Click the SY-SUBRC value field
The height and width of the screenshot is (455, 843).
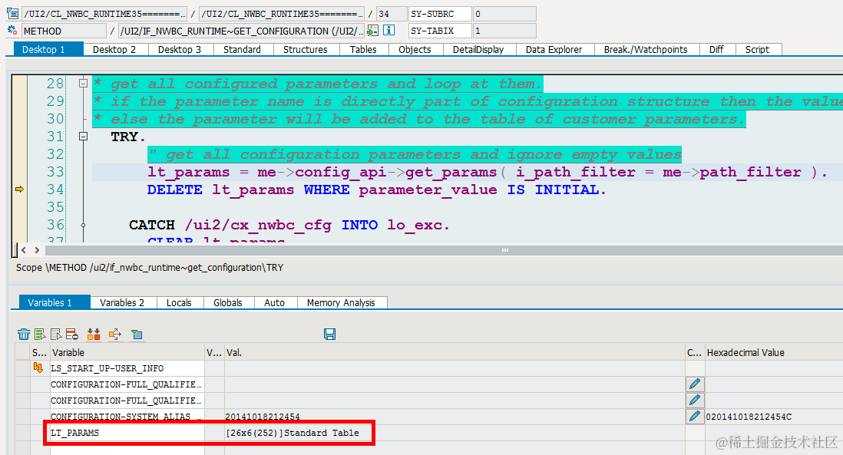504,14
